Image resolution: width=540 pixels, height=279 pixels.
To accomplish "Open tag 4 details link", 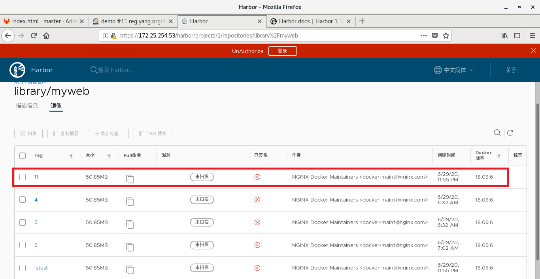I will click(x=36, y=200).
